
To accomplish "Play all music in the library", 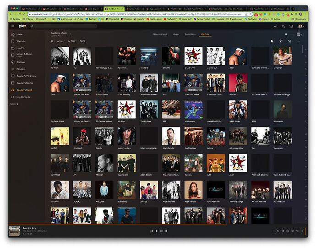I will (272, 41).
